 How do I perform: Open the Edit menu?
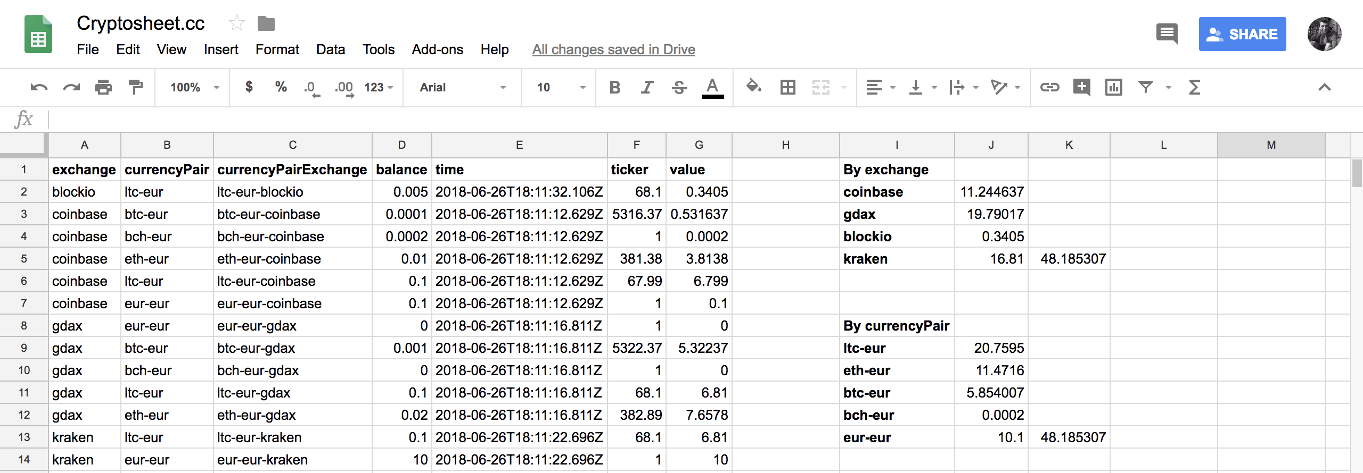128,49
